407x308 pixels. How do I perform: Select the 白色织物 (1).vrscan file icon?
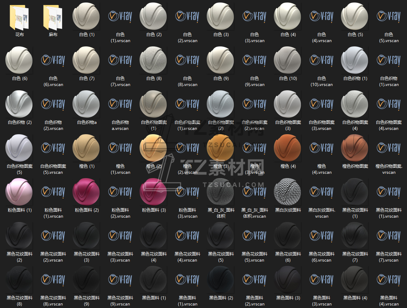click(x=388, y=60)
